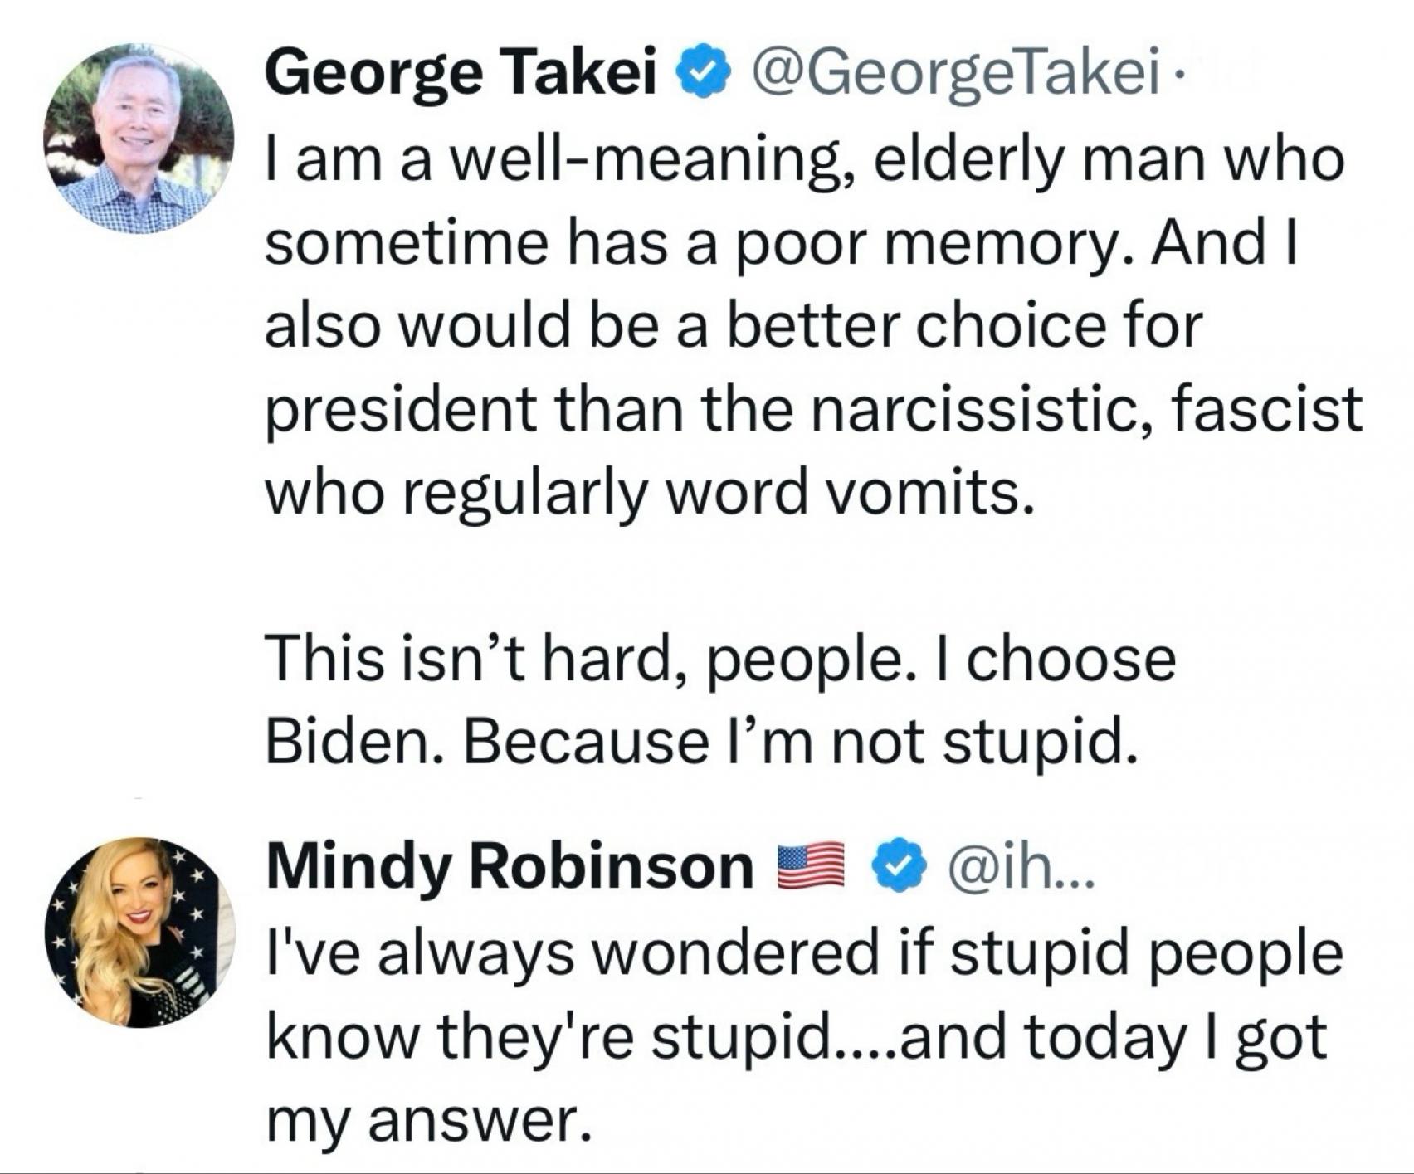Image resolution: width=1414 pixels, height=1174 pixels.
Task: Open Mindy Robinson's profile picture
Action: (x=139, y=933)
